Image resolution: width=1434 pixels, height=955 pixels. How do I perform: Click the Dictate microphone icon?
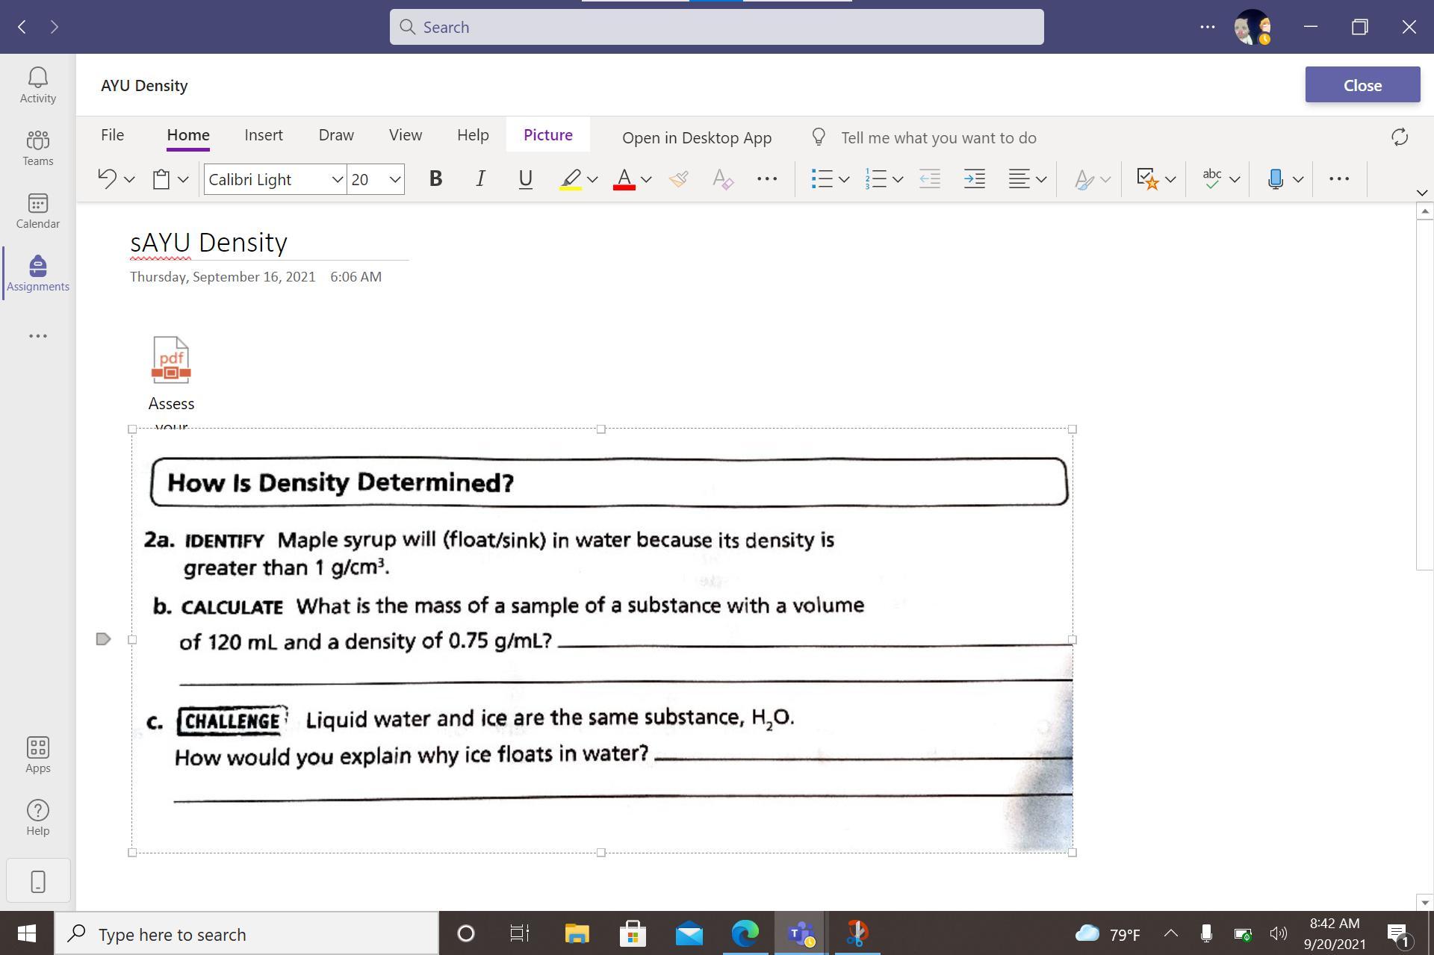(x=1276, y=179)
